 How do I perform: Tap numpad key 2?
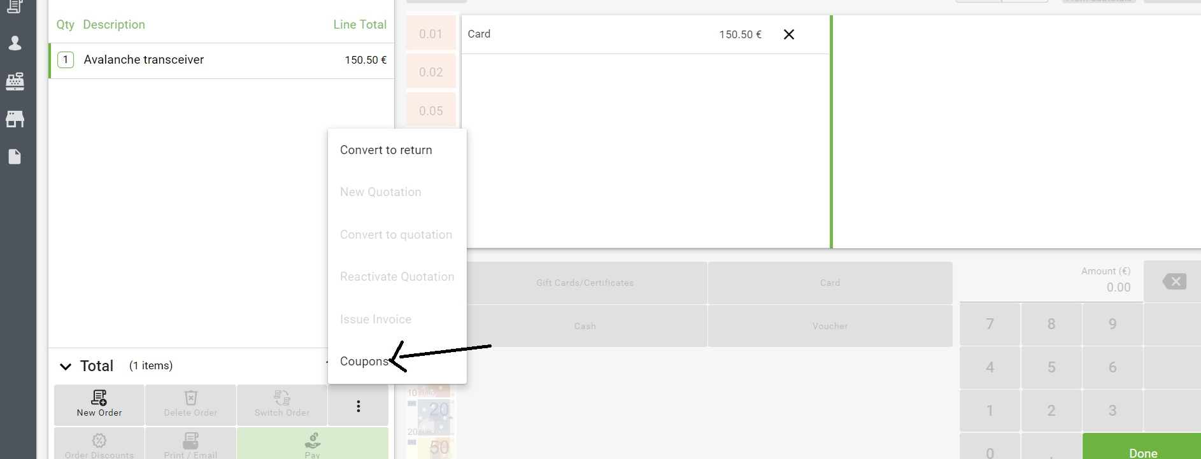point(1051,411)
